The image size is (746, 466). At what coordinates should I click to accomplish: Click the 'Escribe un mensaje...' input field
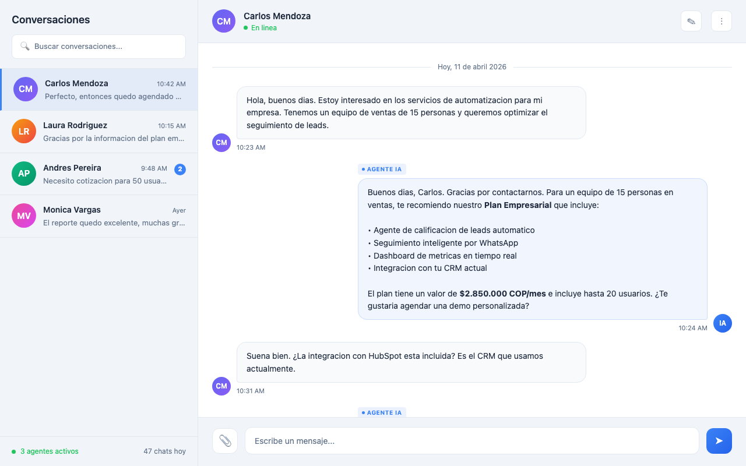point(472,441)
